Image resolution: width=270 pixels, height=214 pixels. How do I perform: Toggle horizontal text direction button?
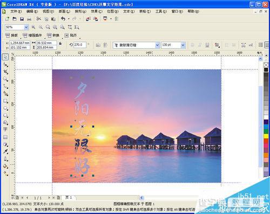(x=260, y=45)
